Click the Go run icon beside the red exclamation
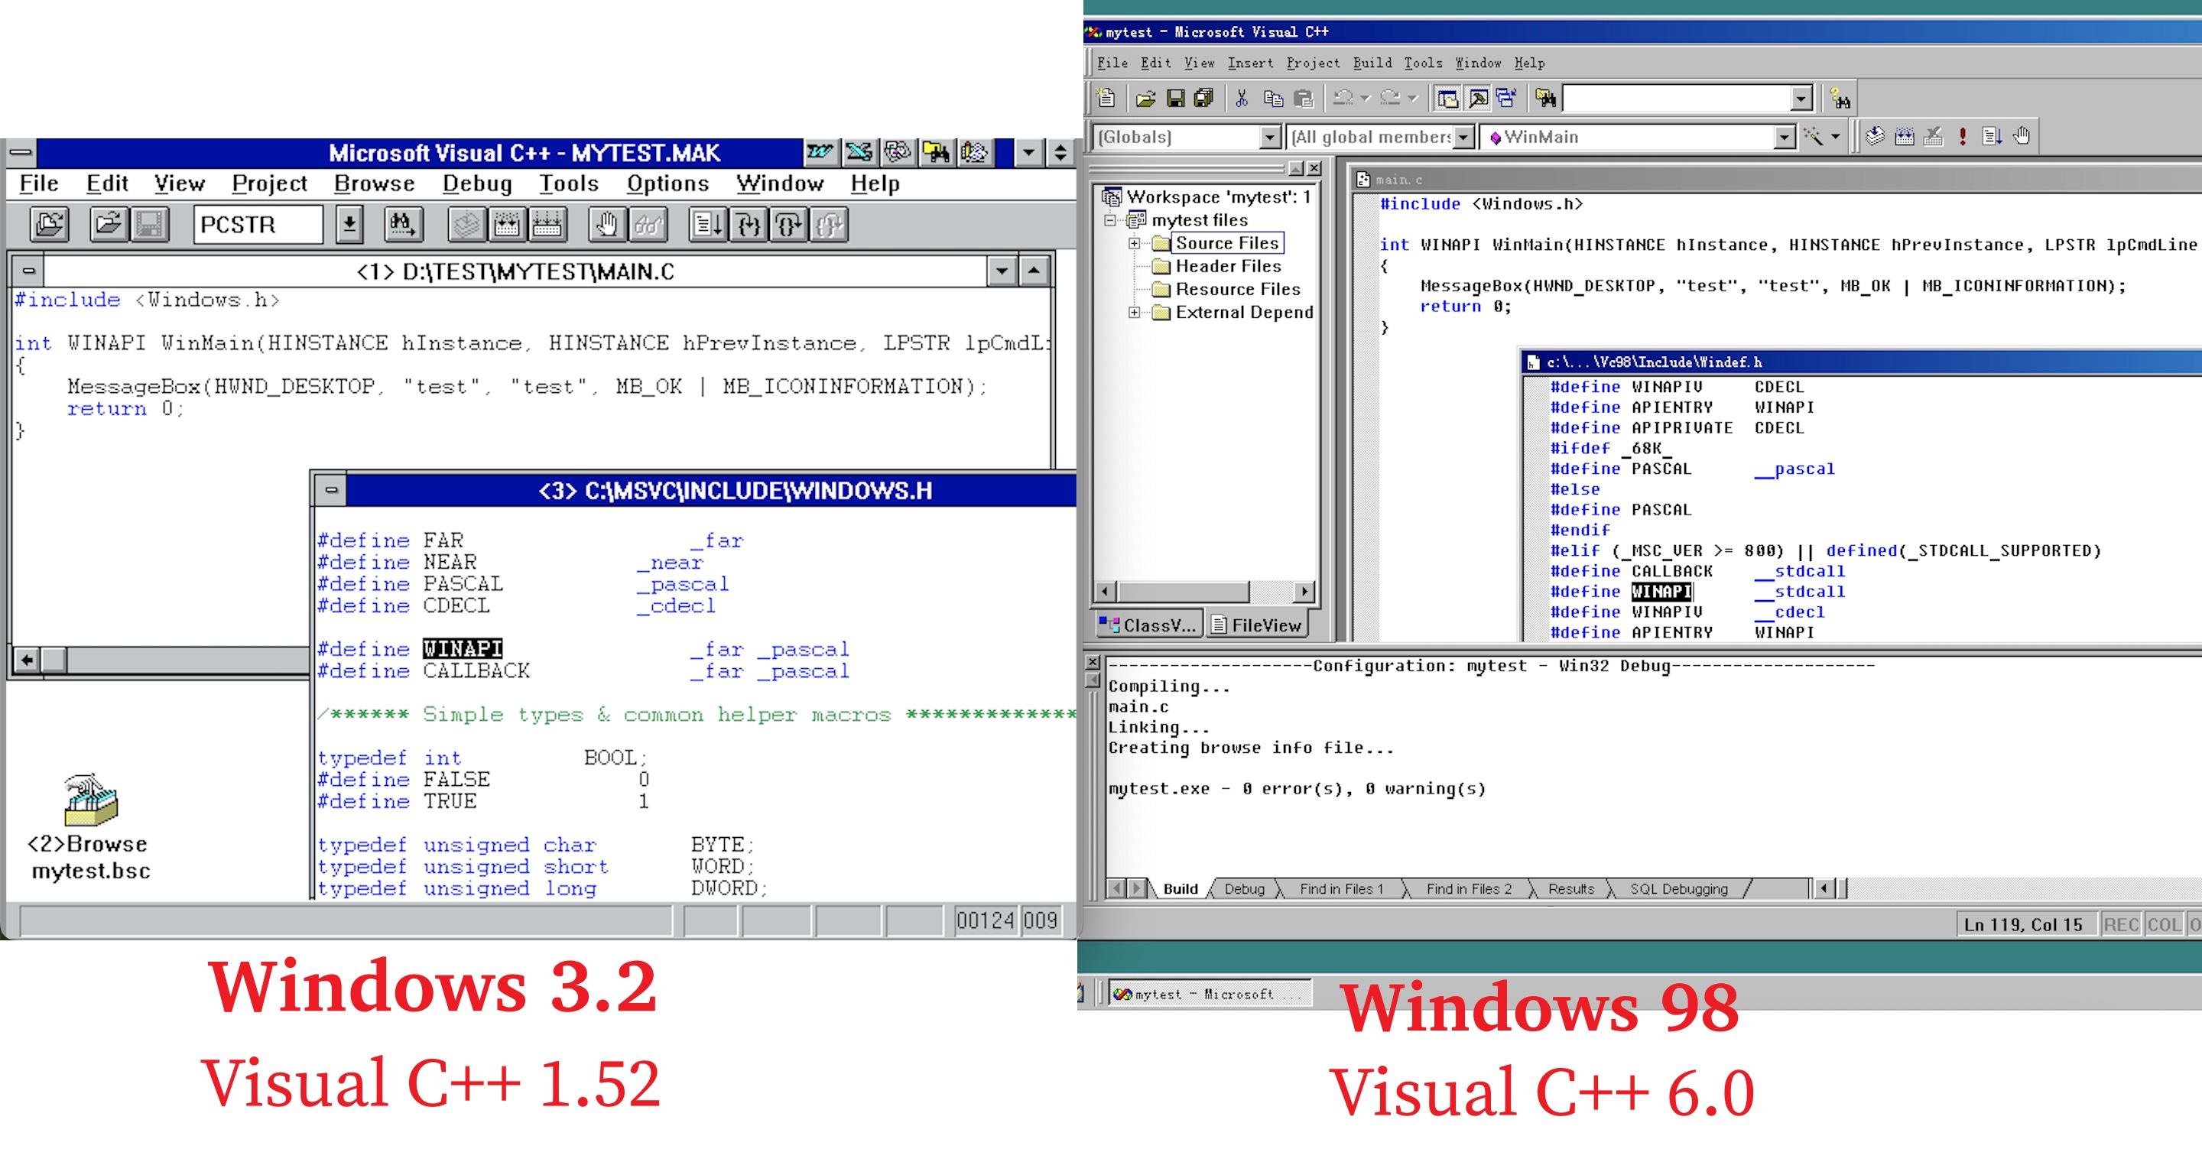 pyautogui.click(x=1992, y=137)
